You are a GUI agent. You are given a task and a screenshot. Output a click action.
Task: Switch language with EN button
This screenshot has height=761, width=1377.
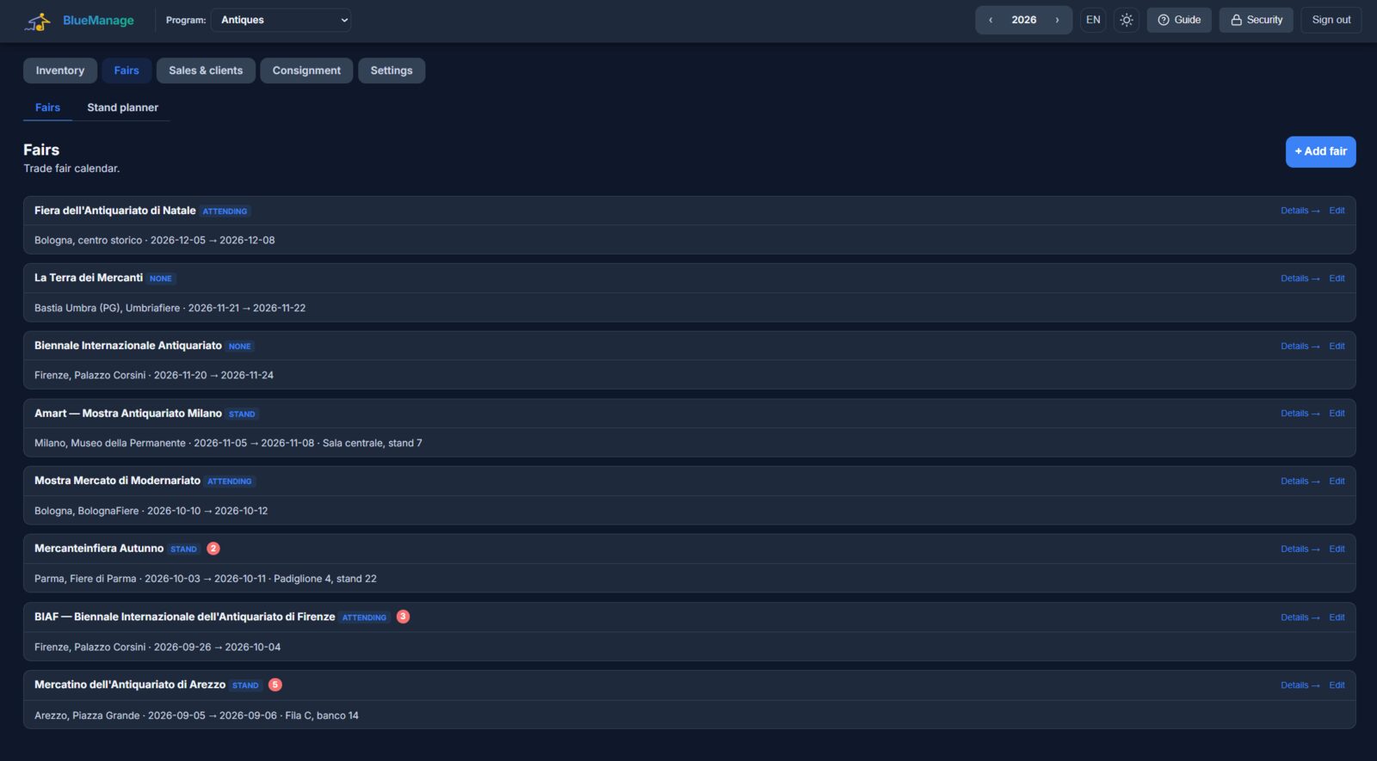pos(1093,20)
